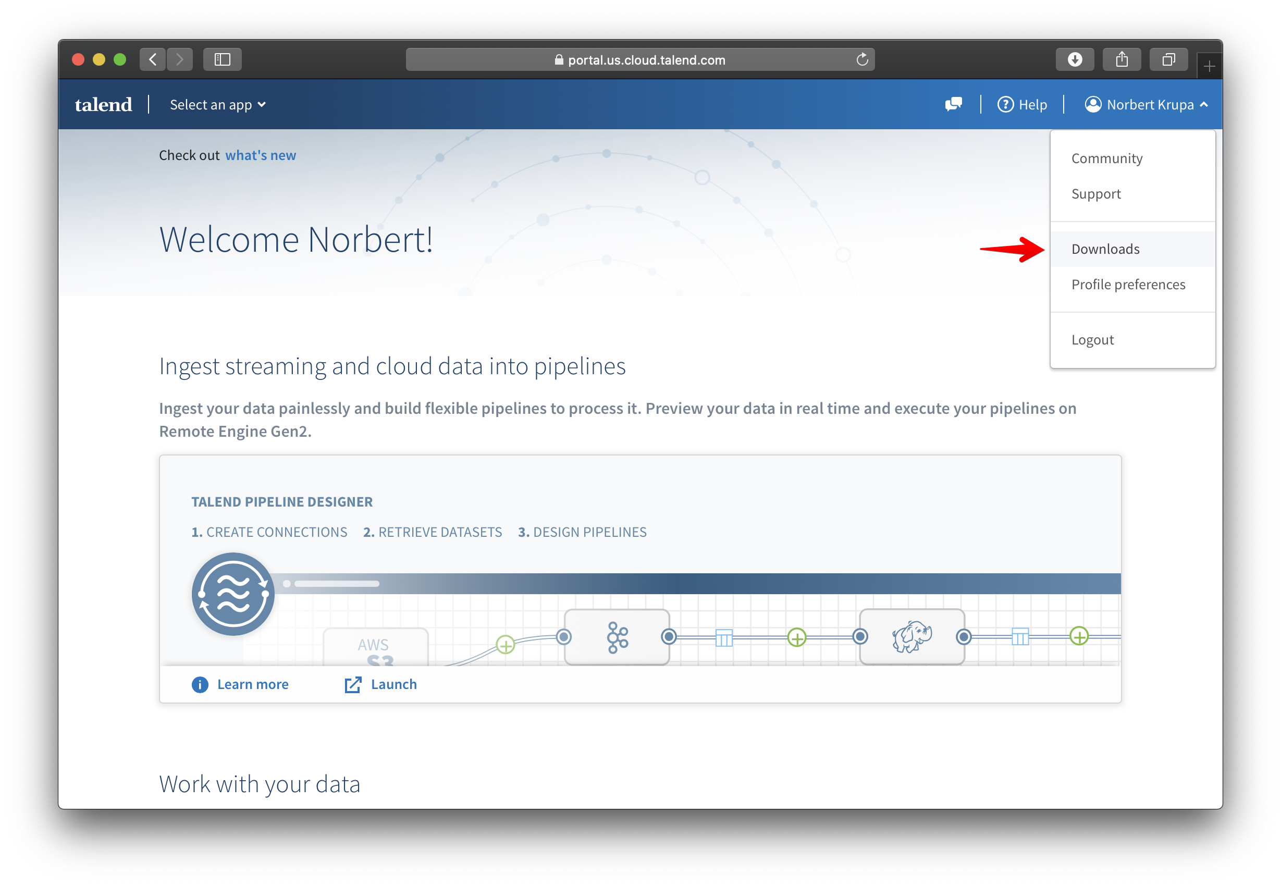Image resolution: width=1281 pixels, height=886 pixels.
Task: Click the notifications bell icon
Action: click(954, 104)
